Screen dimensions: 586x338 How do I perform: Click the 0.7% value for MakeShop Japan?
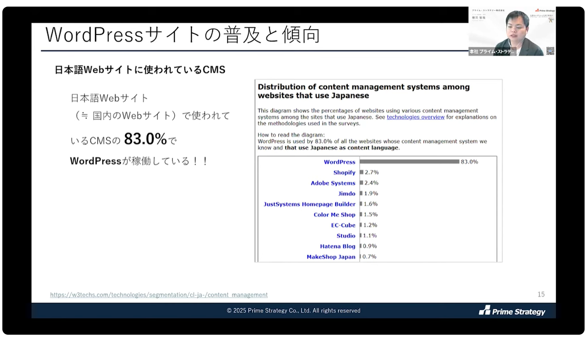click(369, 257)
